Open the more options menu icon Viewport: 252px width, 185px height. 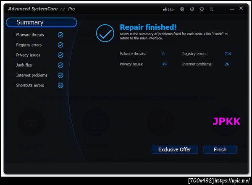click(212, 9)
